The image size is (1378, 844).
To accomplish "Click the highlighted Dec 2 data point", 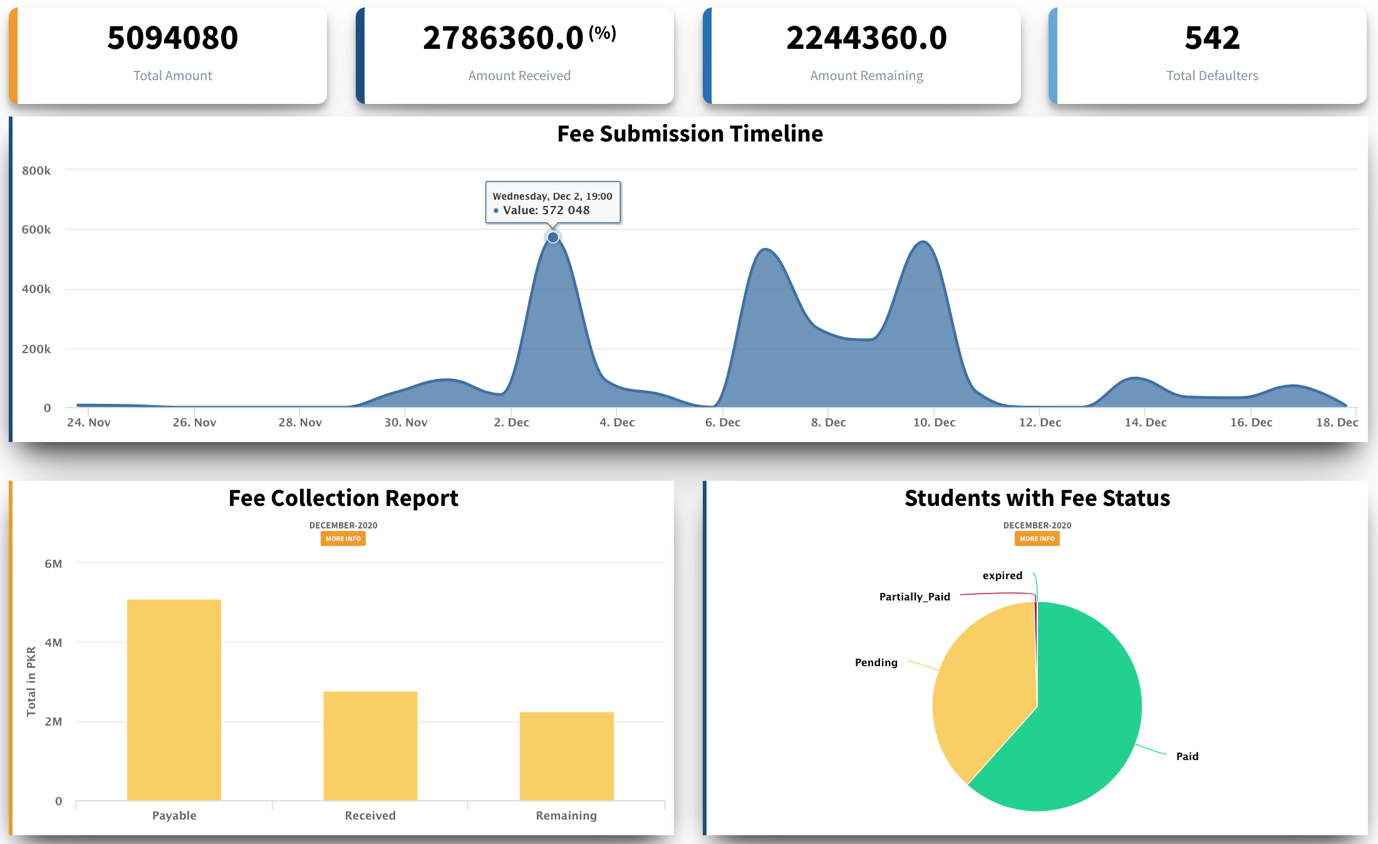I will click(x=552, y=237).
